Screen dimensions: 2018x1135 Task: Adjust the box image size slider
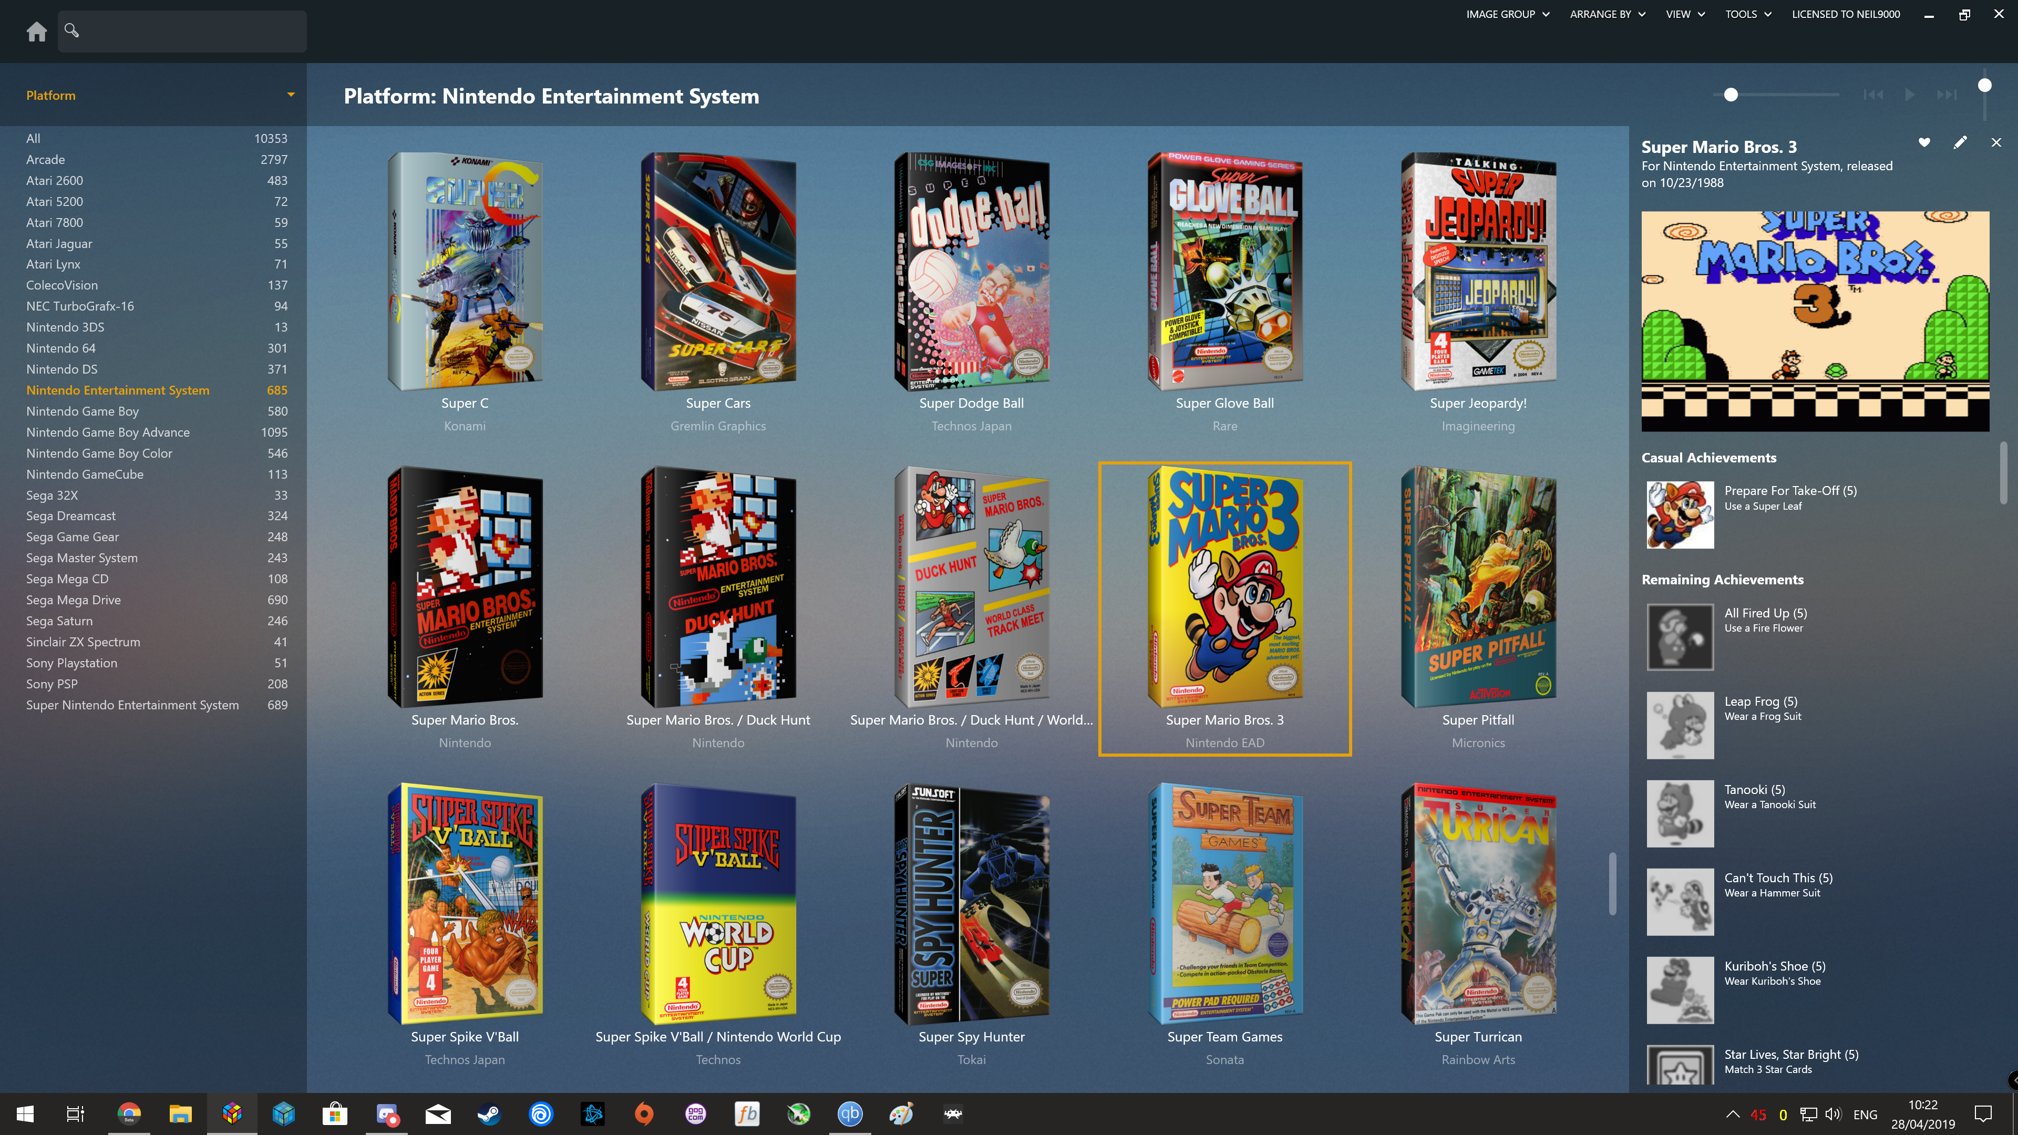[x=1731, y=95]
